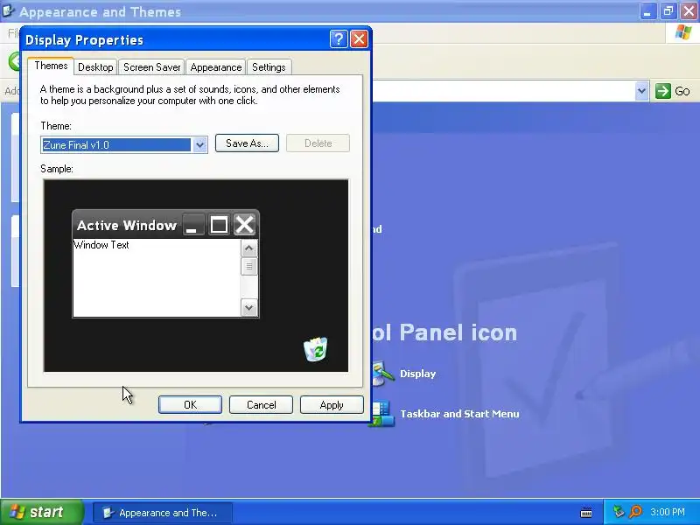The image size is (700, 525).
Task: Click the Window Text in sample
Action: 101,245
